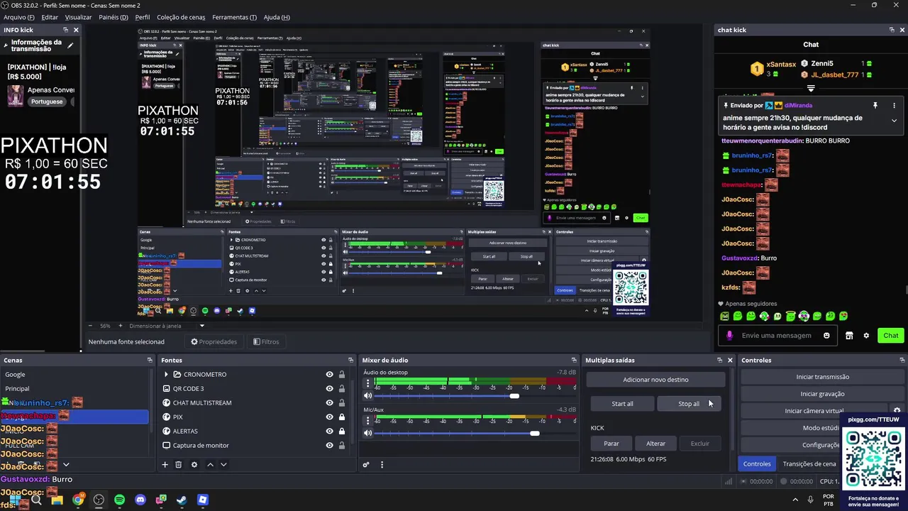The width and height of the screenshot is (908, 511).
Task: Edit stream information pencil icon
Action: pos(70,45)
